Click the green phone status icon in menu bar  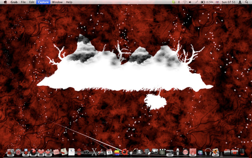173,2
